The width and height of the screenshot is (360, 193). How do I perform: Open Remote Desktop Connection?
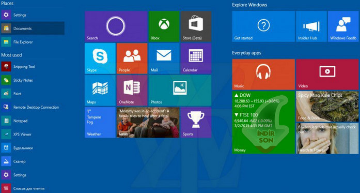(x=33, y=107)
